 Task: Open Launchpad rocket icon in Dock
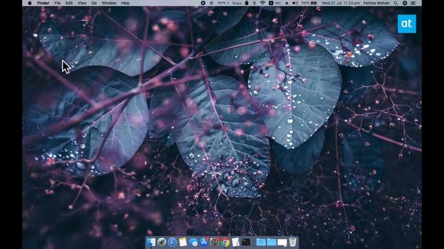(x=162, y=242)
